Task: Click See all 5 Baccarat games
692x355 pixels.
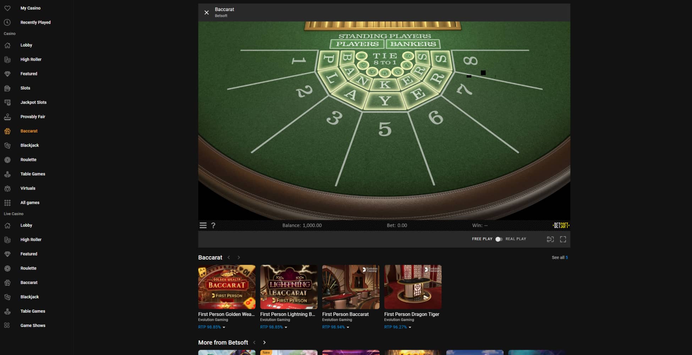Action: [559, 257]
